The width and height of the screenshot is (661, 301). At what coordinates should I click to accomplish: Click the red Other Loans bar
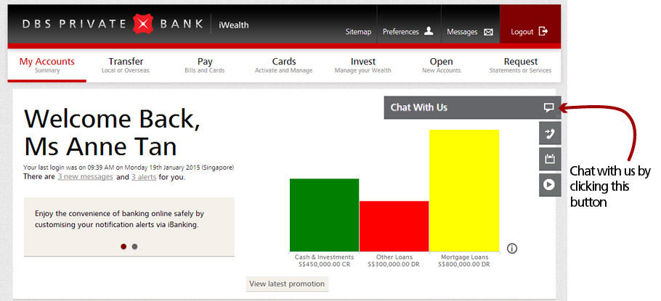tap(394, 226)
